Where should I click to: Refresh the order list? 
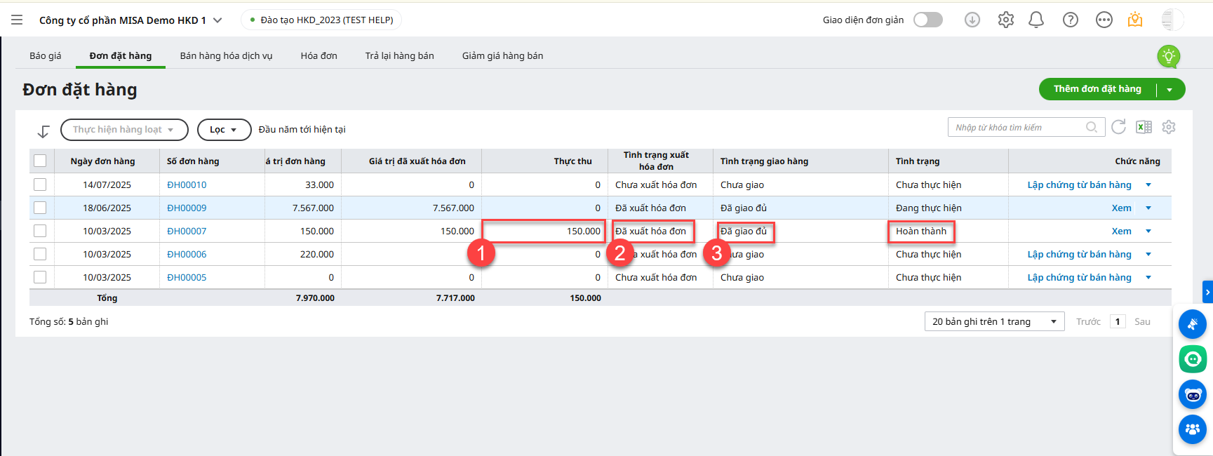tap(1118, 127)
